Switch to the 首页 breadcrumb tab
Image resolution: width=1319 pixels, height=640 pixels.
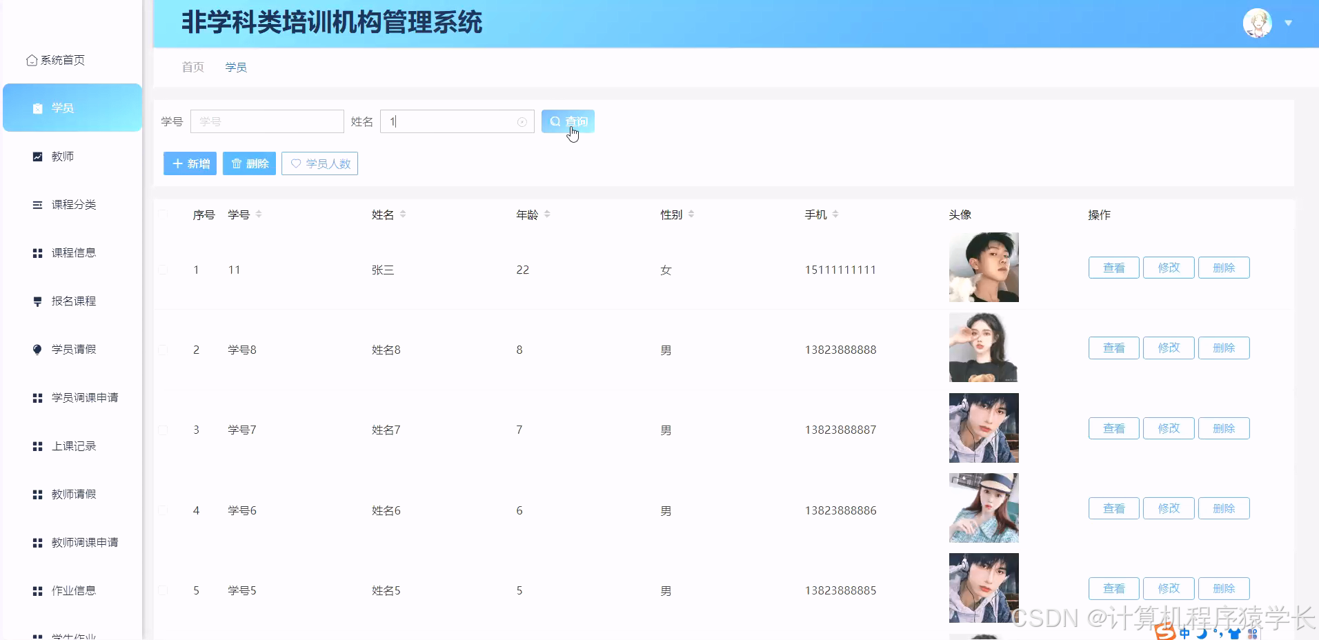192,67
